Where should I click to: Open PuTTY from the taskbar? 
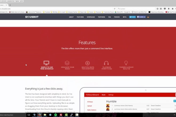pos(72,115)
